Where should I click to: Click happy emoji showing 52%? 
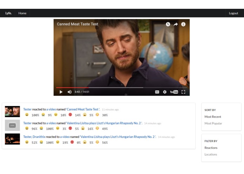point(27,142)
